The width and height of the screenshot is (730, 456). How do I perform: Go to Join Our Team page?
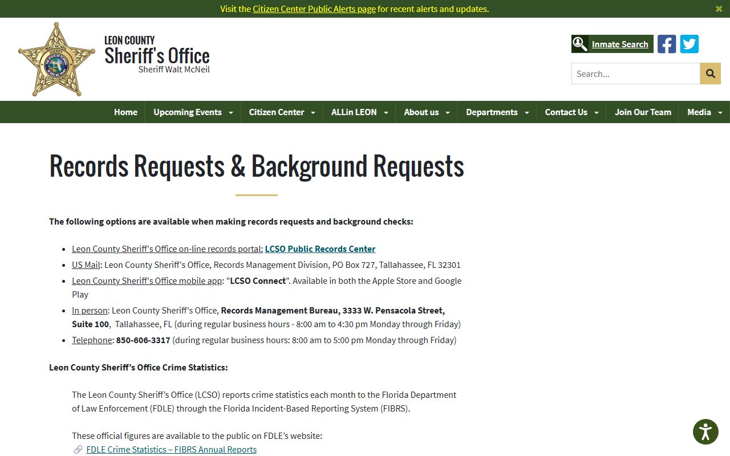click(x=643, y=112)
